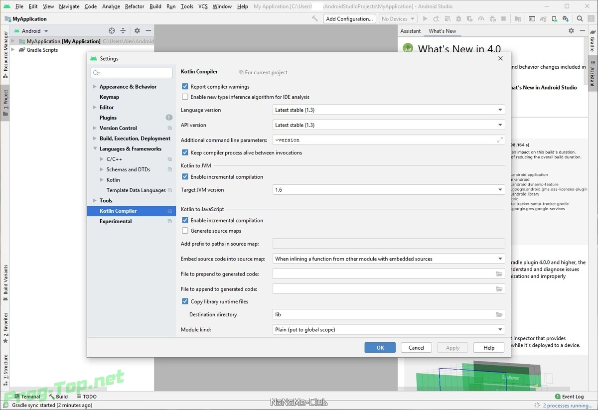Click Sync Project with Gradle Files icon

[x=543, y=18]
